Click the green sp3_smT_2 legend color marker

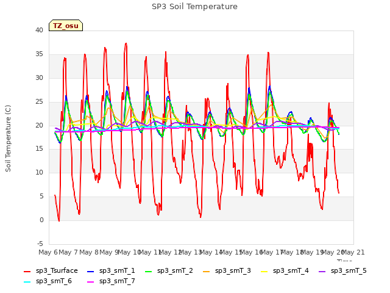coord(149,271)
